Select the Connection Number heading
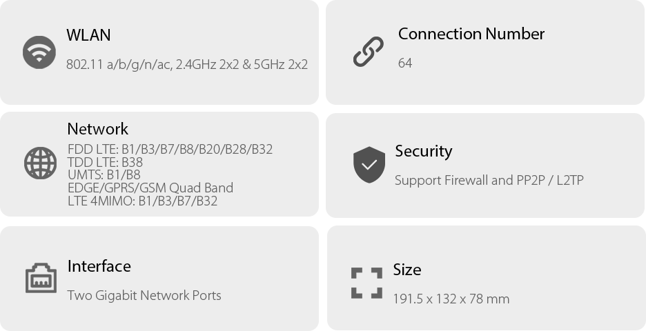The height and width of the screenshot is (331, 646). (471, 34)
